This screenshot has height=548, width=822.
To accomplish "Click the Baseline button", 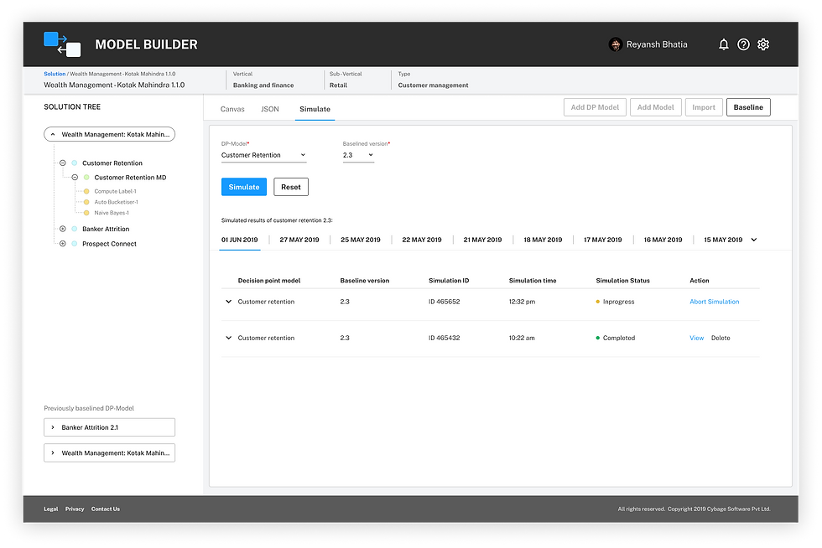I will tap(748, 107).
